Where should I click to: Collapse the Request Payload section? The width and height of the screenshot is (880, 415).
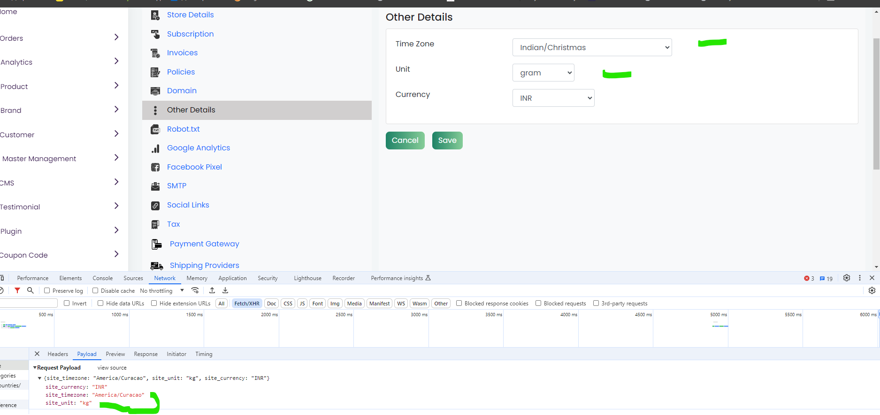click(x=35, y=368)
